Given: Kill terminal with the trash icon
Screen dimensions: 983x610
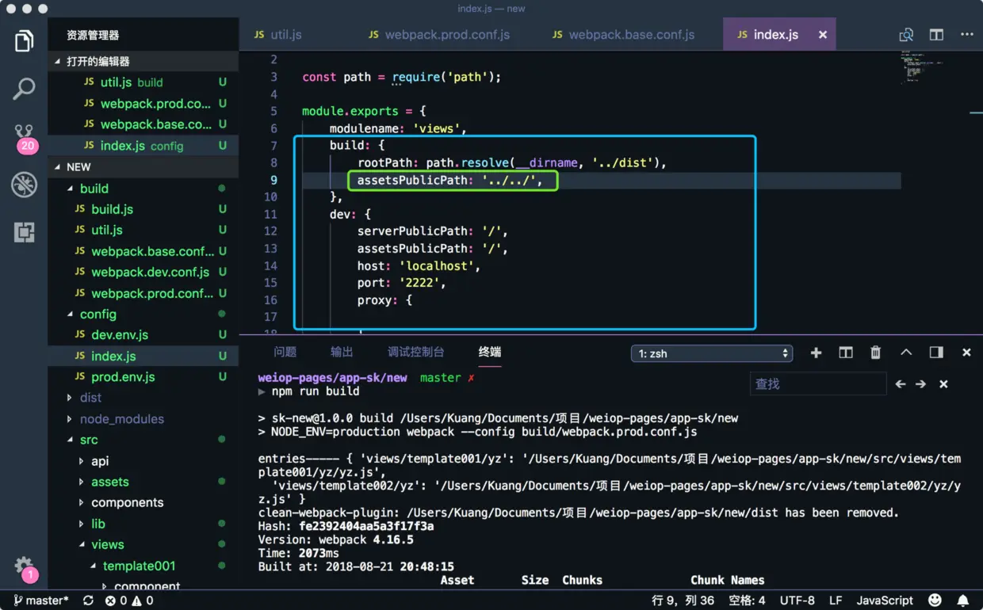Looking at the screenshot, I should (875, 353).
